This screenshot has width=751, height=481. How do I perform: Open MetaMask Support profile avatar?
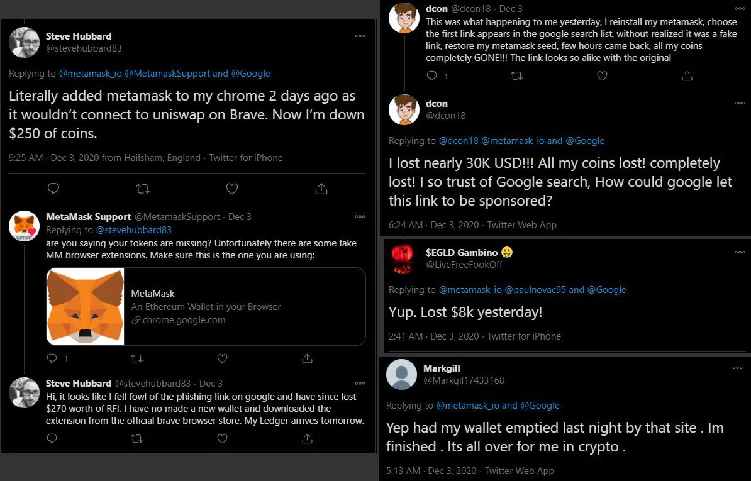[x=24, y=226]
